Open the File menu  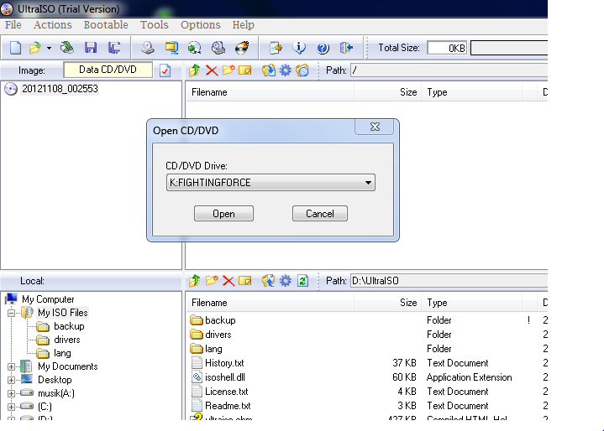coord(13,25)
